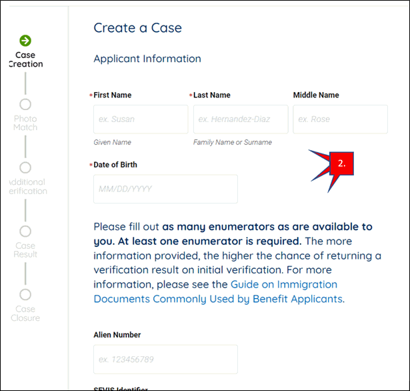The height and width of the screenshot is (391, 410).
Task: Click the Middle Name label
Action: click(x=316, y=95)
